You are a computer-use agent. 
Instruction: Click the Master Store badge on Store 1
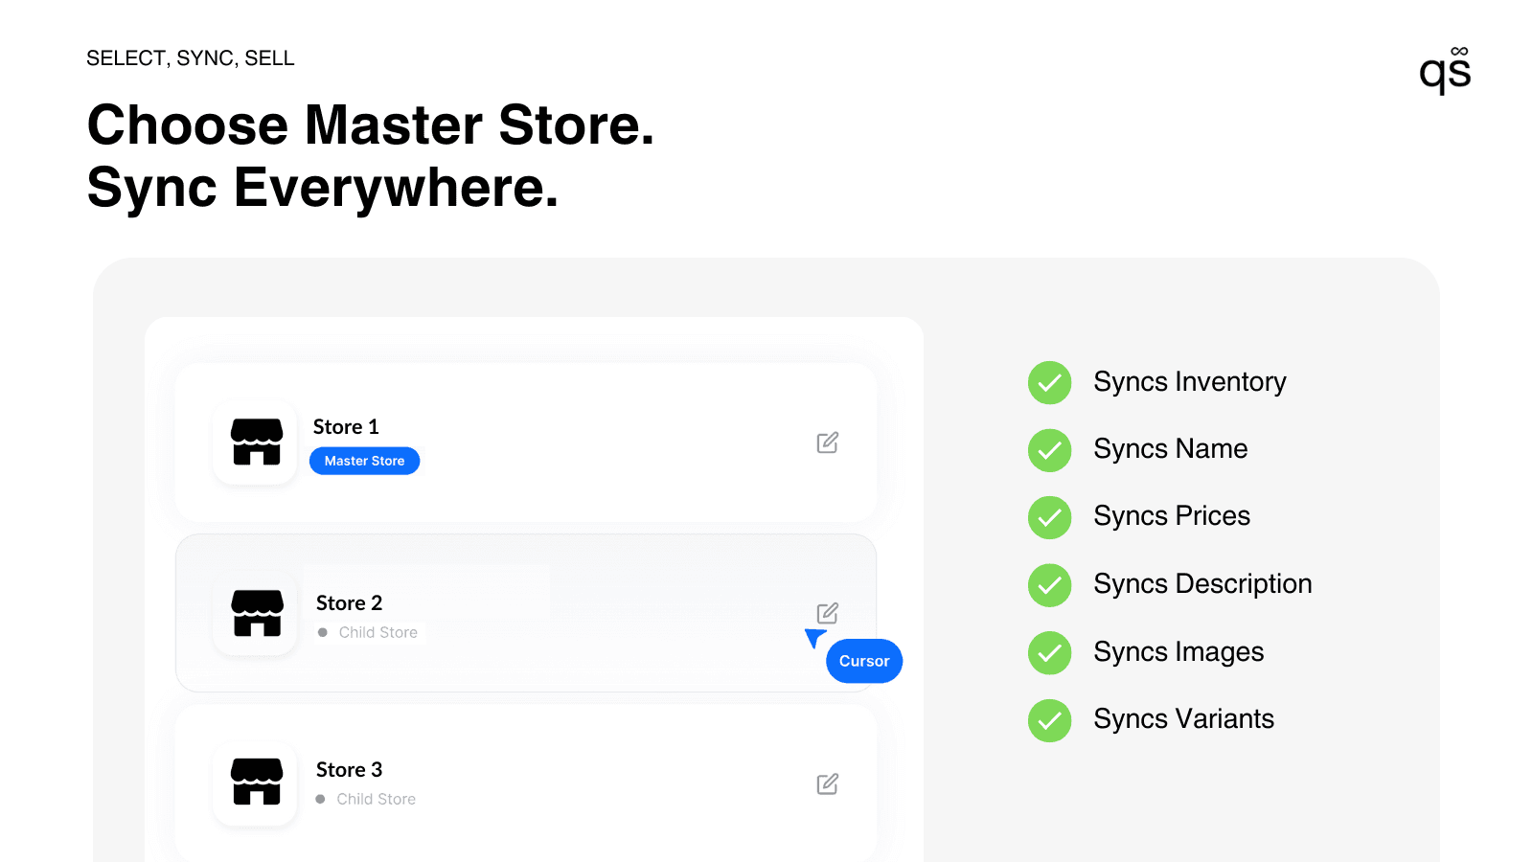point(364,461)
